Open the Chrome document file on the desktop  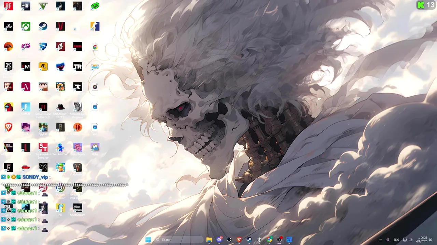[95, 47]
